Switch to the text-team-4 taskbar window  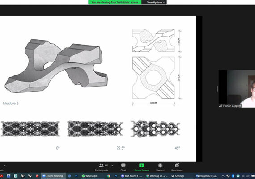[132, 176]
